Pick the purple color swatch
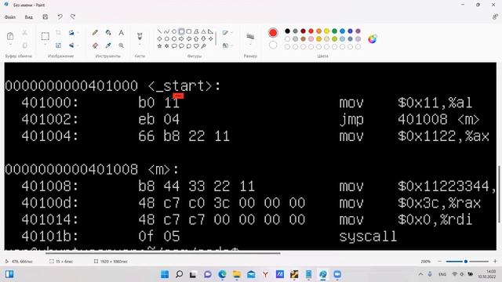Viewport: 502px width, 282px height. click(358, 31)
